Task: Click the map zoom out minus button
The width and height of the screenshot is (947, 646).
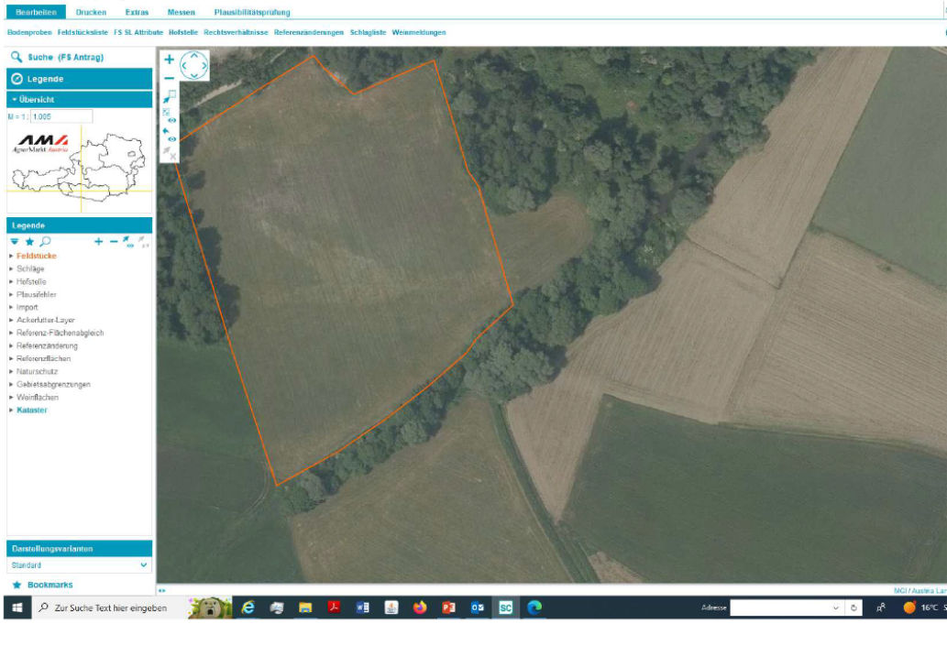Action: 169,79
